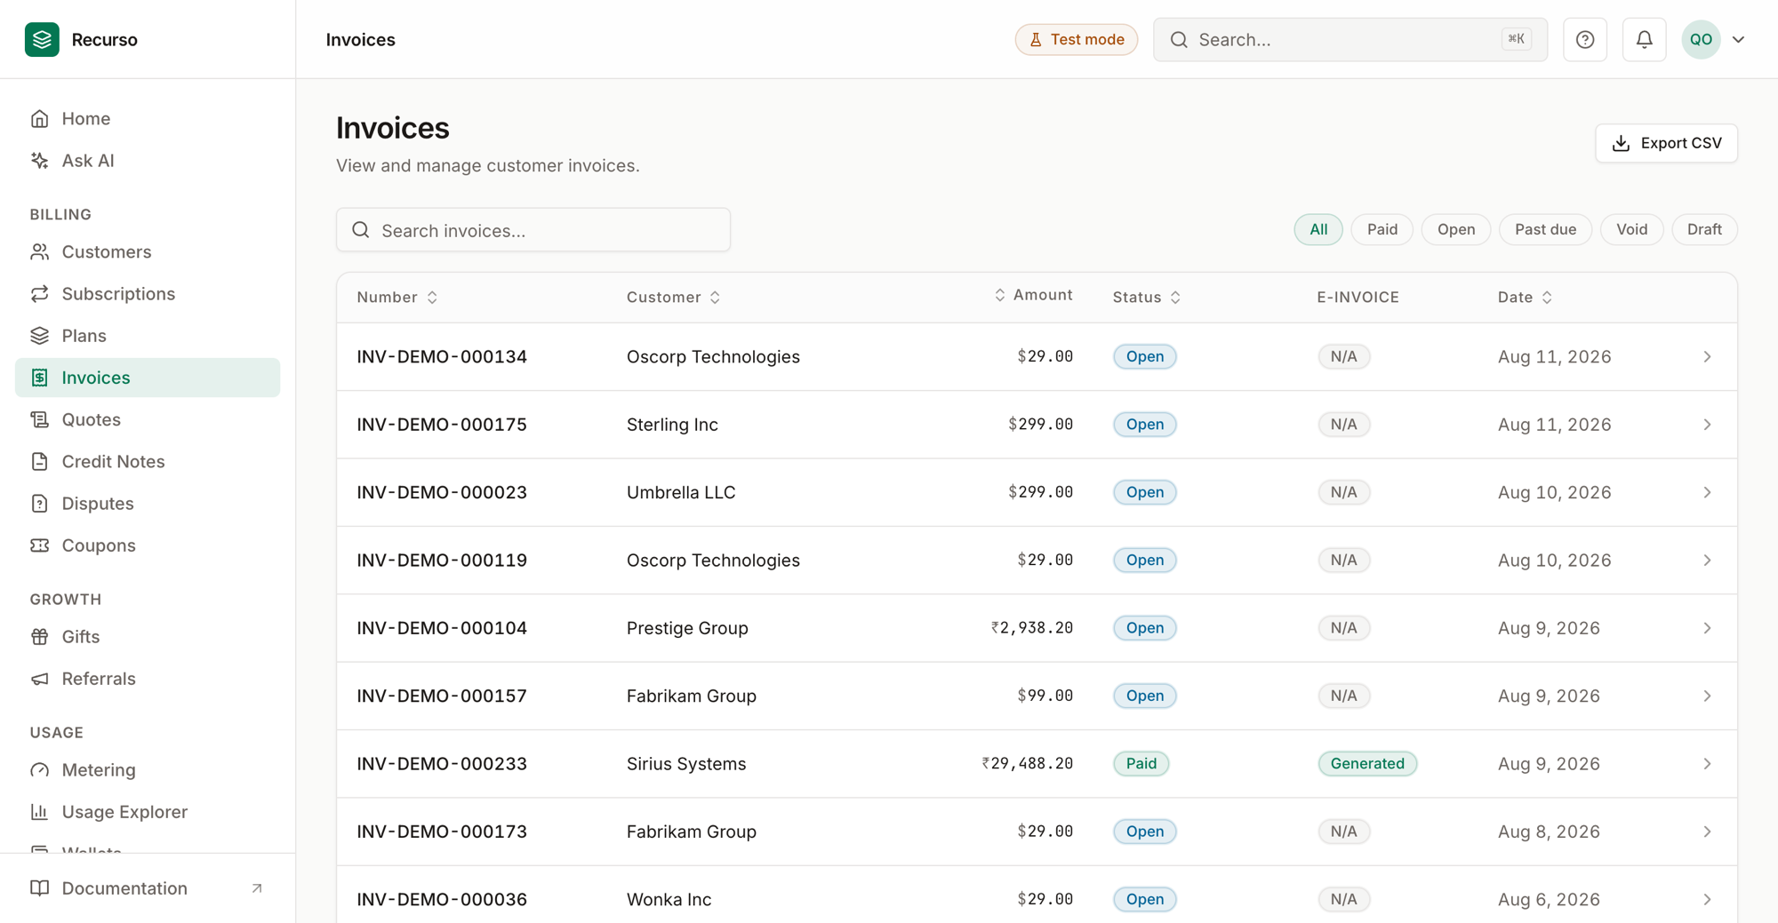Click the flask icon in Test mode badge

point(1036,39)
